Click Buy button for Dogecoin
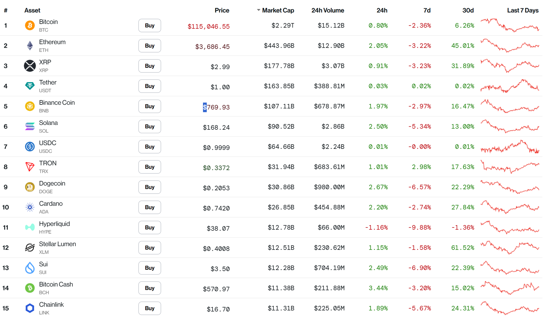Screen dimensions: 545x316 [150, 187]
